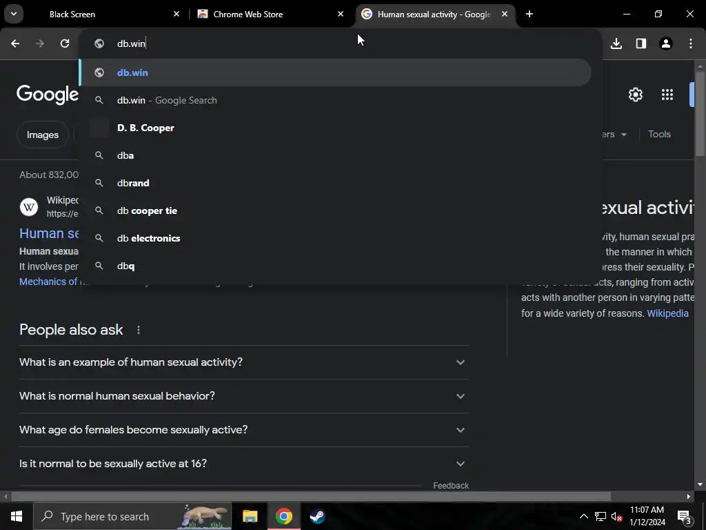Viewport: 706px width, 530px height.
Task: Open the notification center icon
Action: 684,516
